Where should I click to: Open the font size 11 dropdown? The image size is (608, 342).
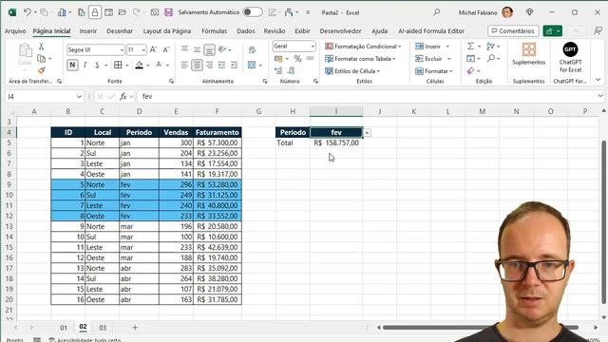coord(143,49)
